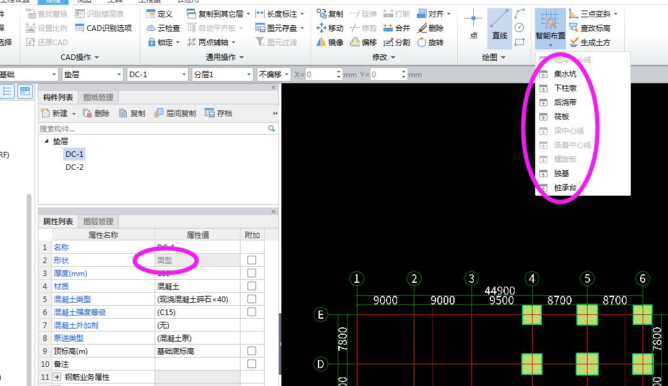
Task: Open 云检查 cloud check
Action: [x=163, y=28]
